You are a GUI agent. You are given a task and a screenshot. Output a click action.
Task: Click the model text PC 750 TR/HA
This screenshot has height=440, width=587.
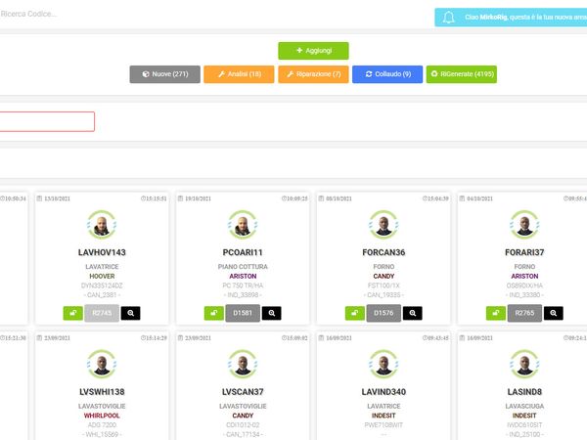pos(243,286)
